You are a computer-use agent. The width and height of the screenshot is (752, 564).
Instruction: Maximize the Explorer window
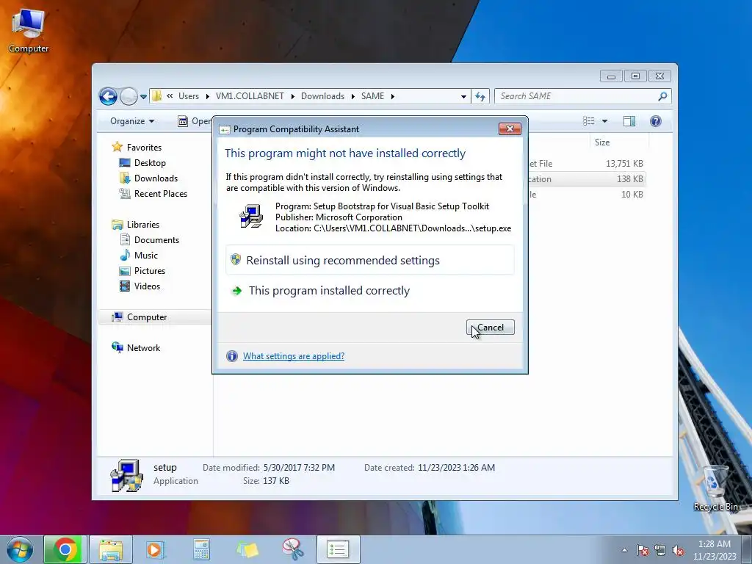[635, 76]
